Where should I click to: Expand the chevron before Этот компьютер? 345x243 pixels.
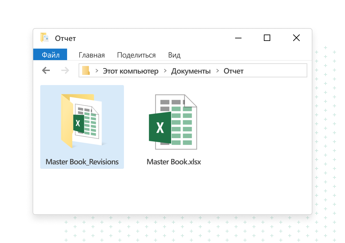[x=96, y=71]
